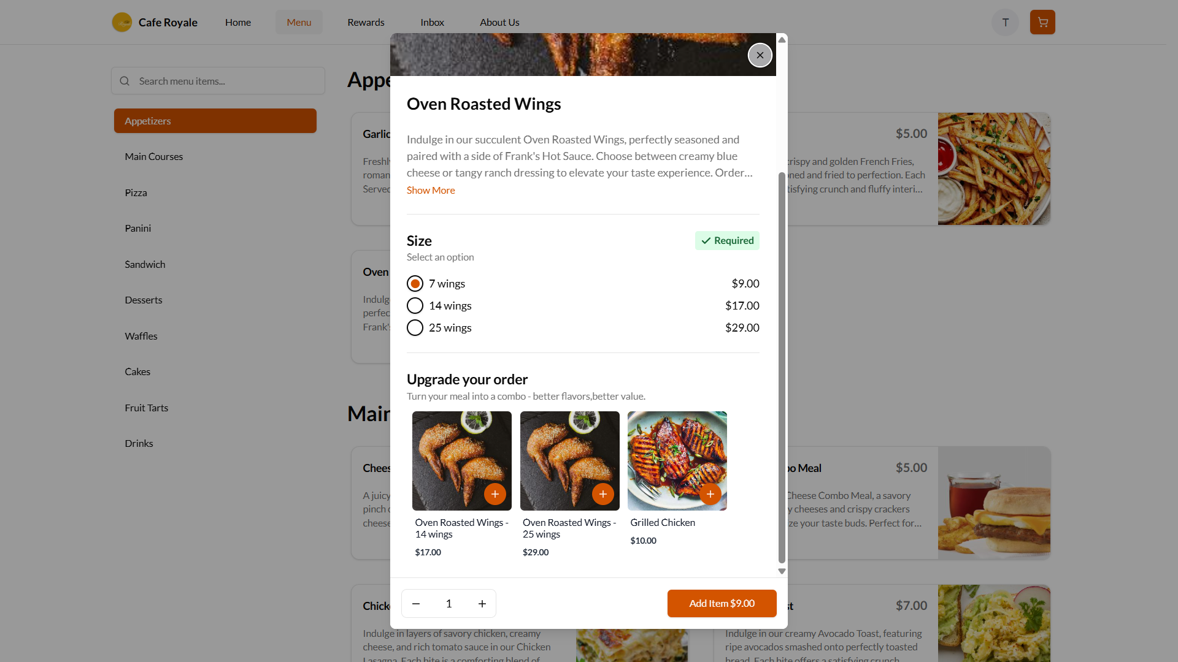Open the Inbox nav item

tap(432, 23)
